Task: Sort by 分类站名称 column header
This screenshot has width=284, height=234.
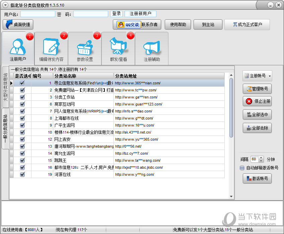Action: [x=83, y=76]
